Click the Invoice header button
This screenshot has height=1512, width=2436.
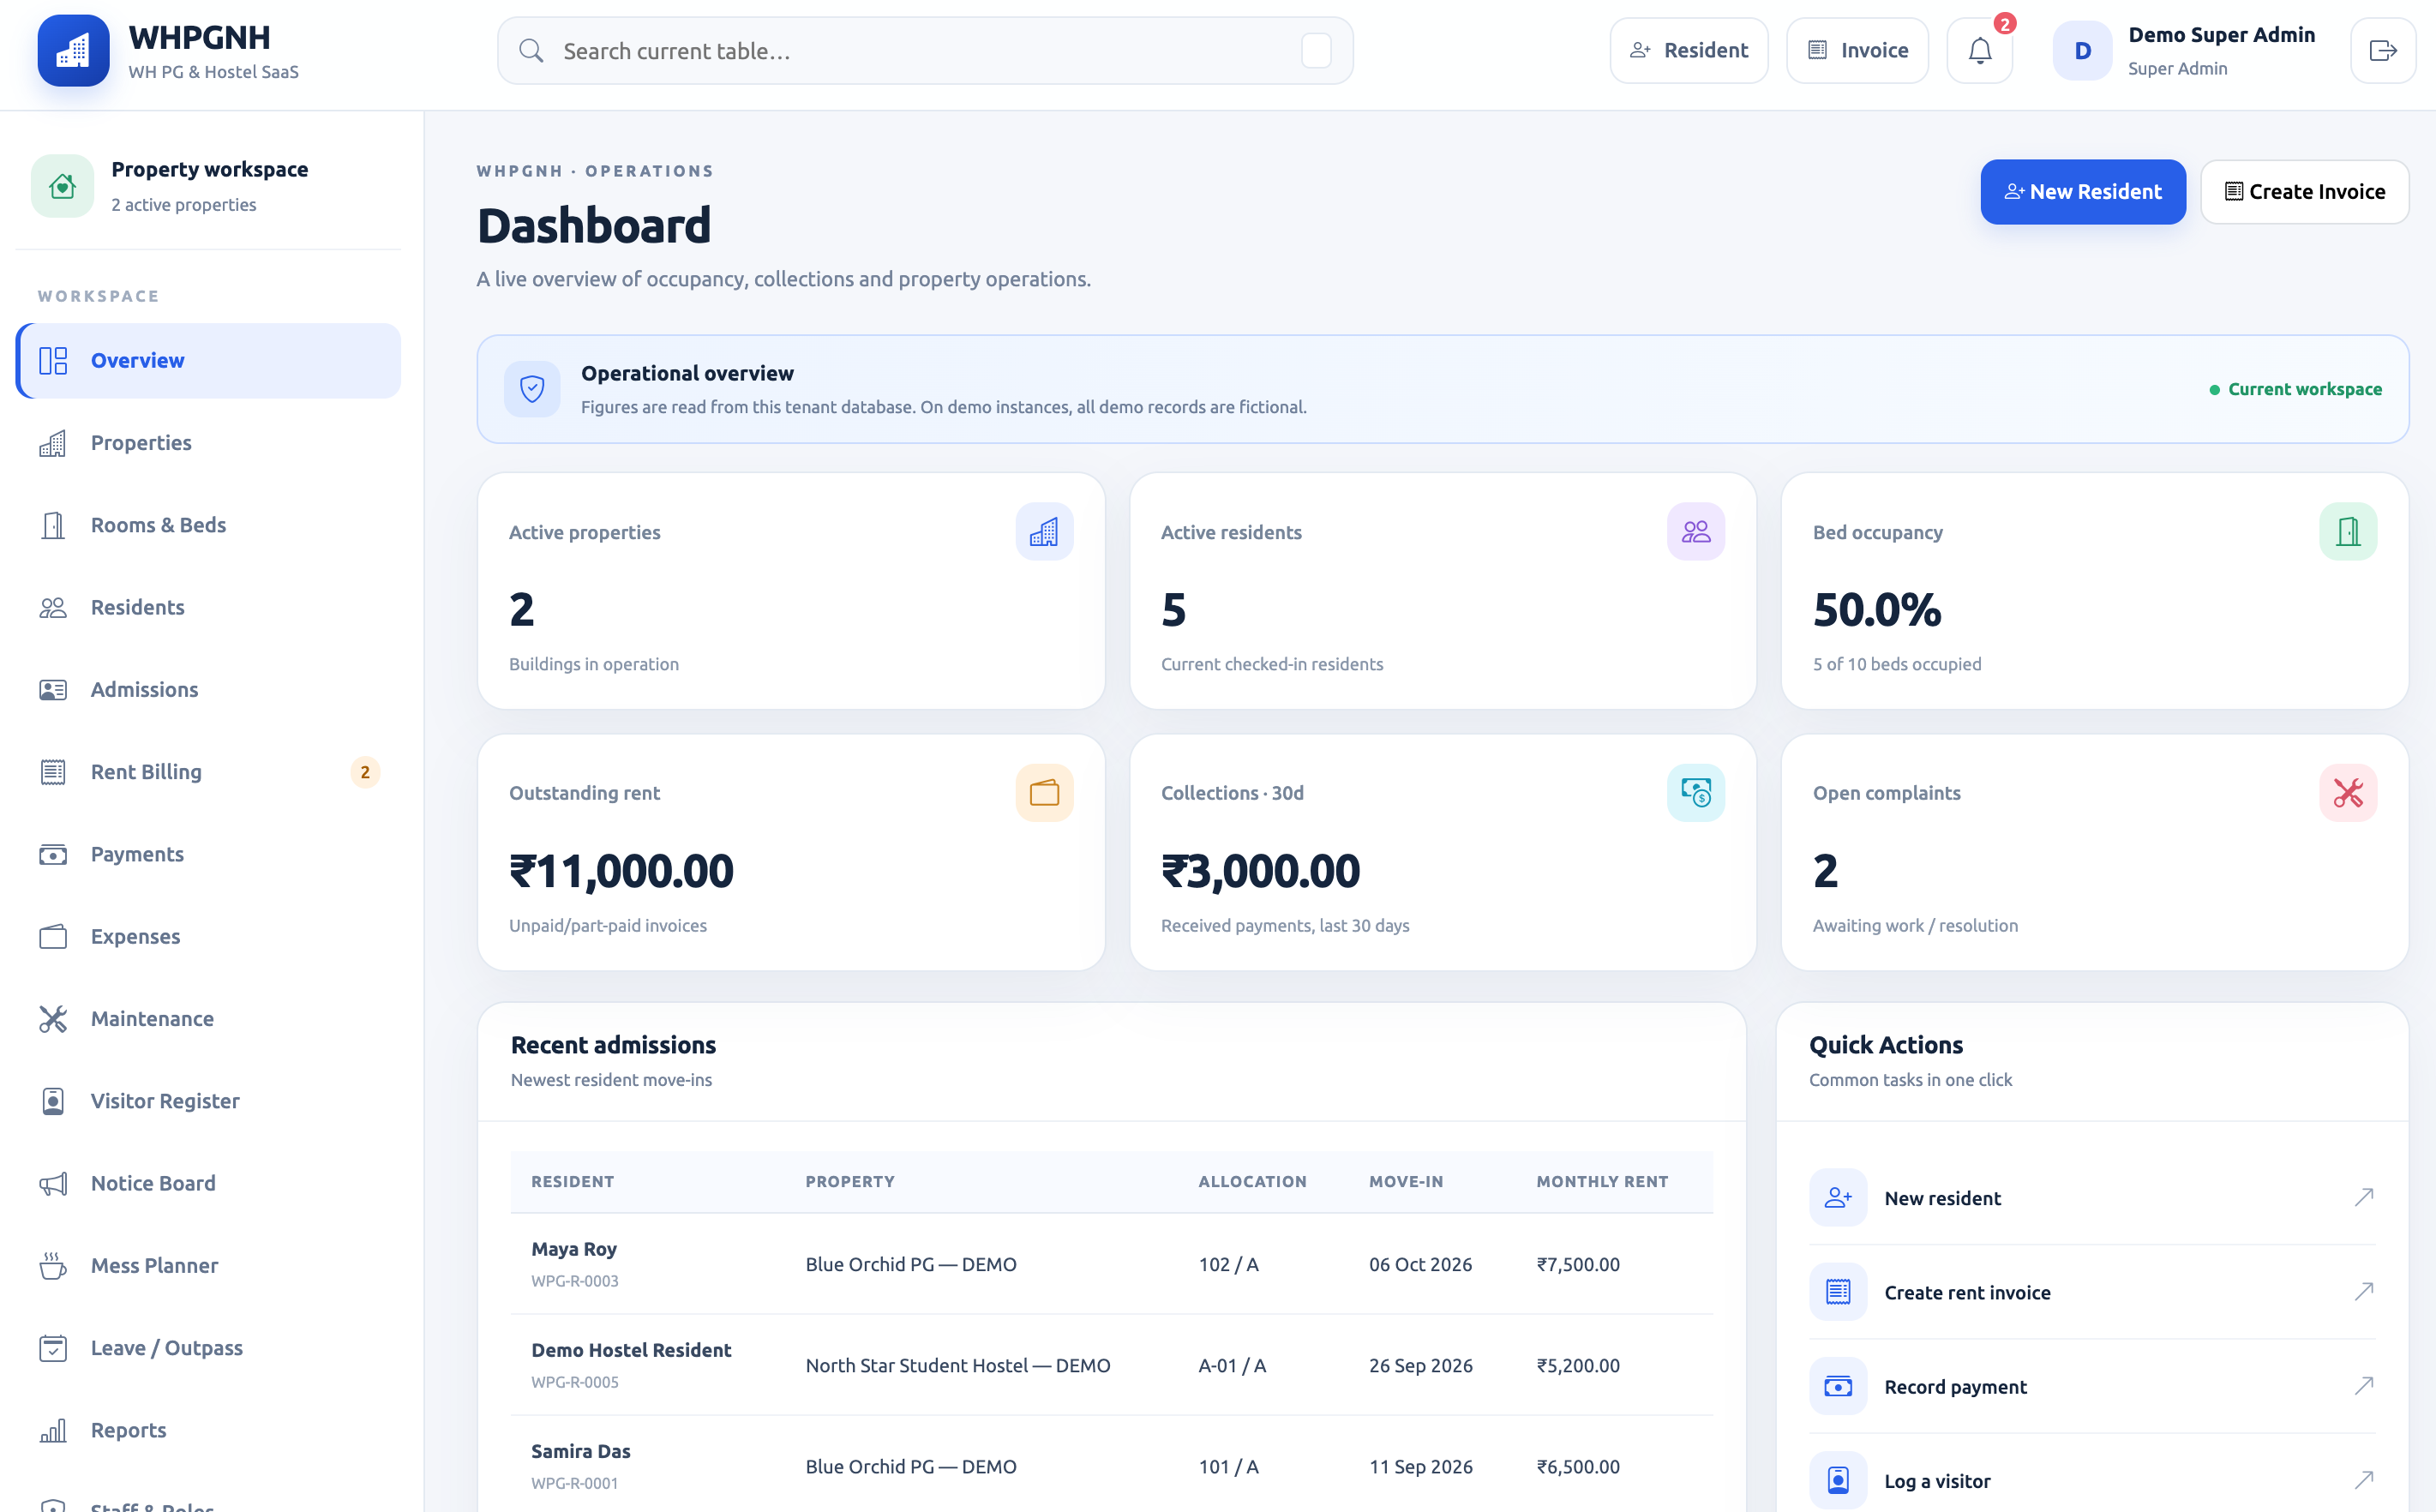[x=1857, y=50]
